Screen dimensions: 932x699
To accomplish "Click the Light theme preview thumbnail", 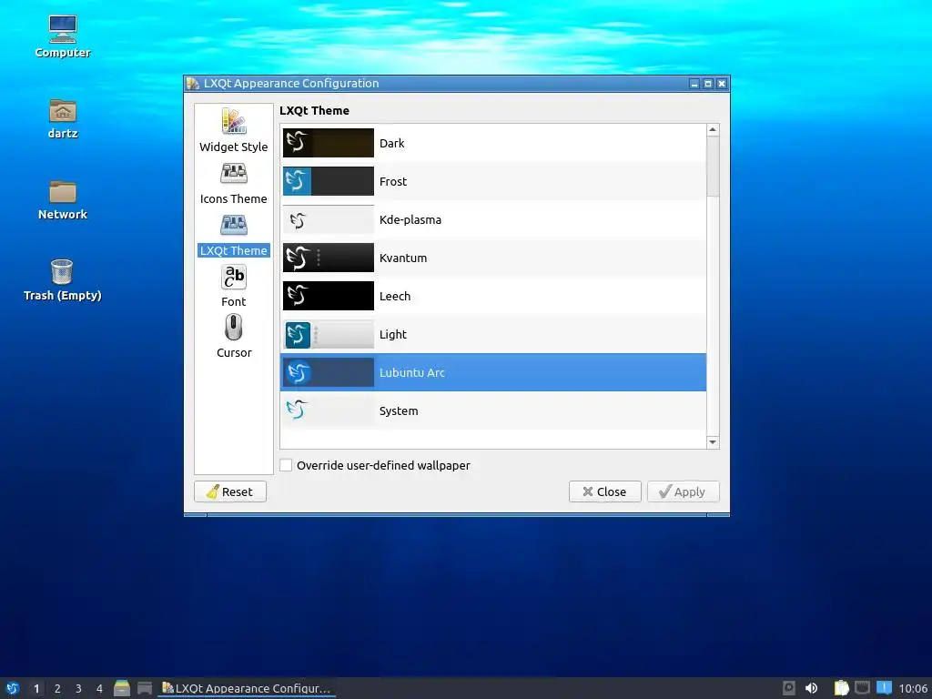I will point(328,334).
